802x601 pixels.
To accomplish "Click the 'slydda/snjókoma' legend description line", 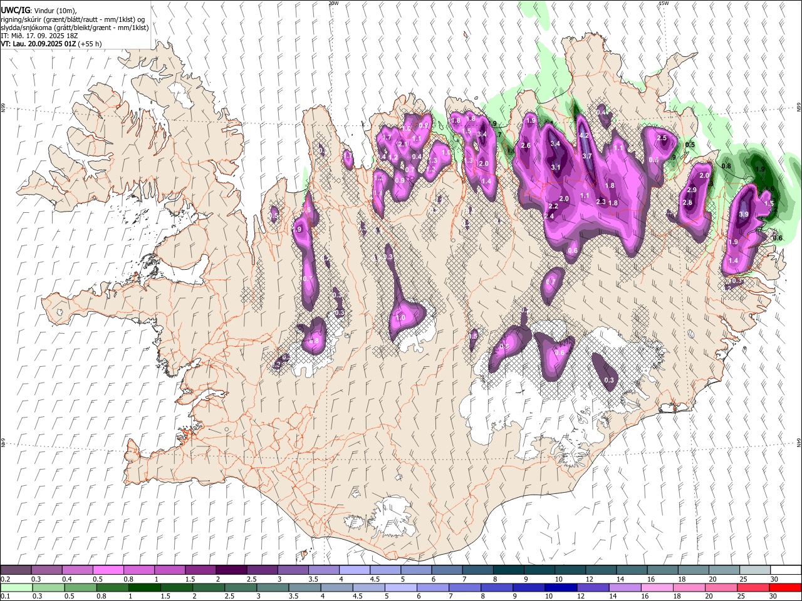I will click(75, 28).
